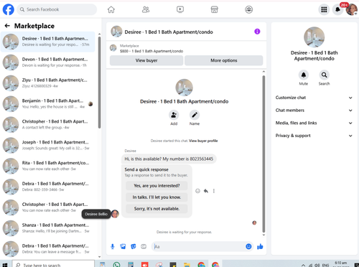This screenshot has height=267, width=359.
Task: Send 'Yes, are you interested?' quick response
Action: tap(157, 186)
